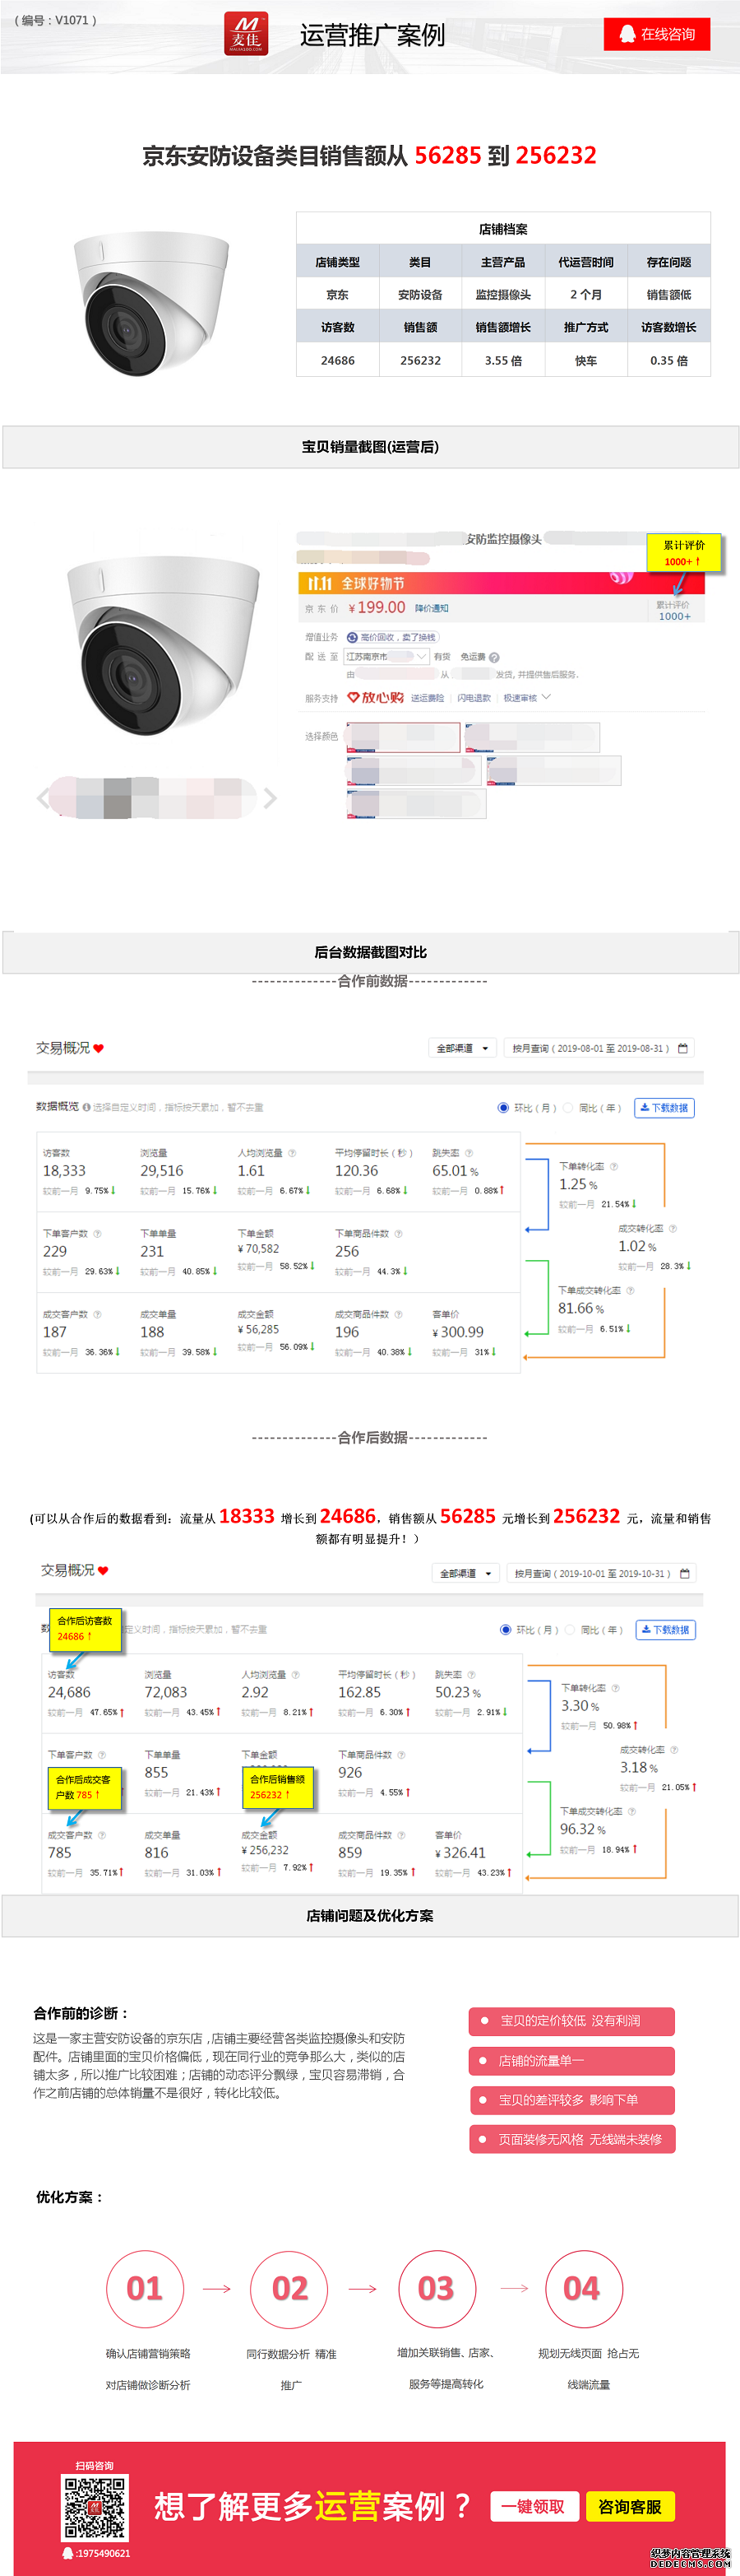Click help icon beside 成交商品件数 showing 196
The width and height of the screenshot is (740, 2576).
[x=399, y=1314]
